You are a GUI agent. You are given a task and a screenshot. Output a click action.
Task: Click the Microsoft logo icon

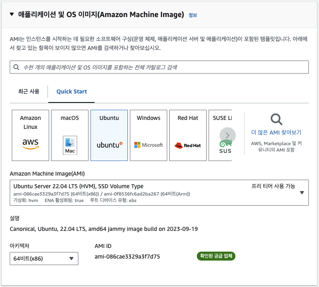149,145
